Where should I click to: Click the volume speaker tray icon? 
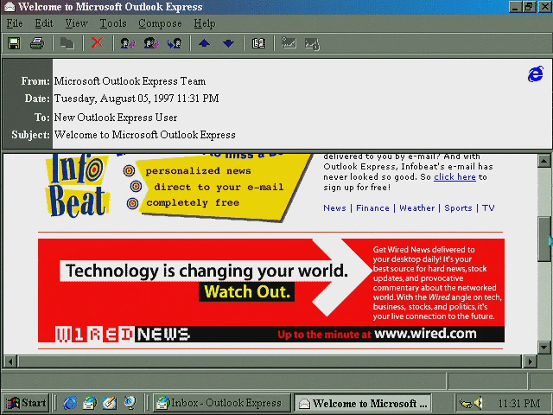coord(479,403)
